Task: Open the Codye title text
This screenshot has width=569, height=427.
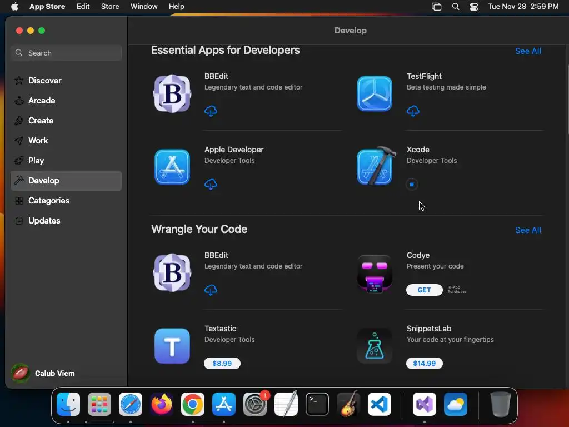Action: 418,255
